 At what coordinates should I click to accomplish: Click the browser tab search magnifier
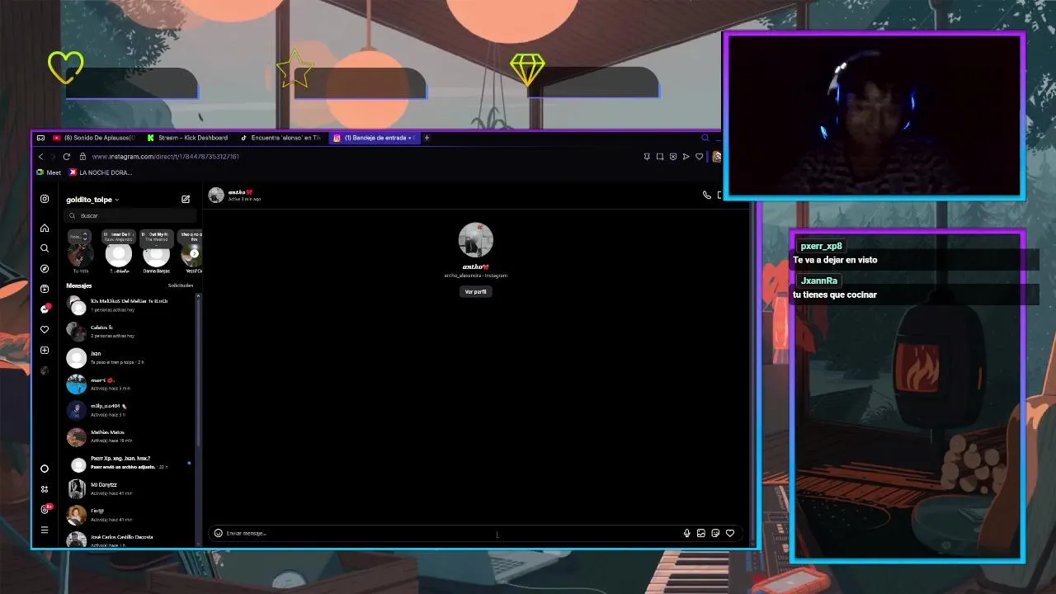pyautogui.click(x=705, y=138)
